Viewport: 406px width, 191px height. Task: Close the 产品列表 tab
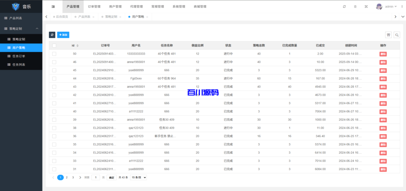[x=93, y=17]
